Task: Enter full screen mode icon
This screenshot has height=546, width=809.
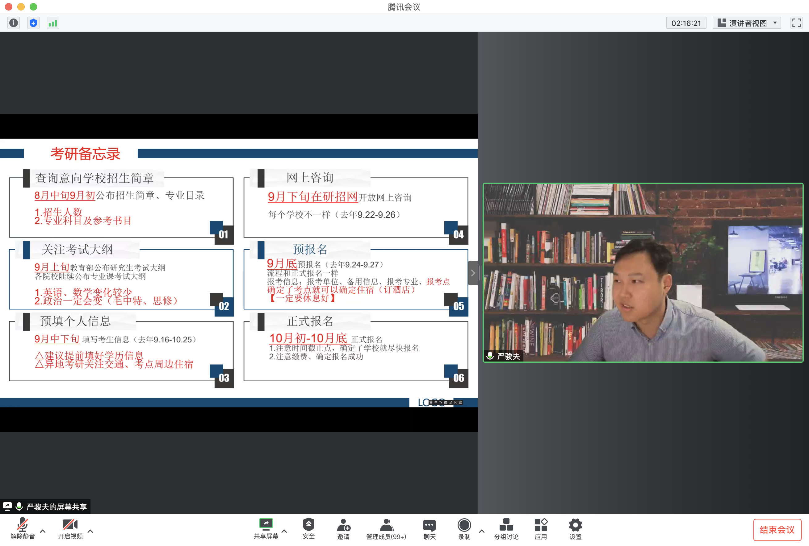Action: point(796,23)
